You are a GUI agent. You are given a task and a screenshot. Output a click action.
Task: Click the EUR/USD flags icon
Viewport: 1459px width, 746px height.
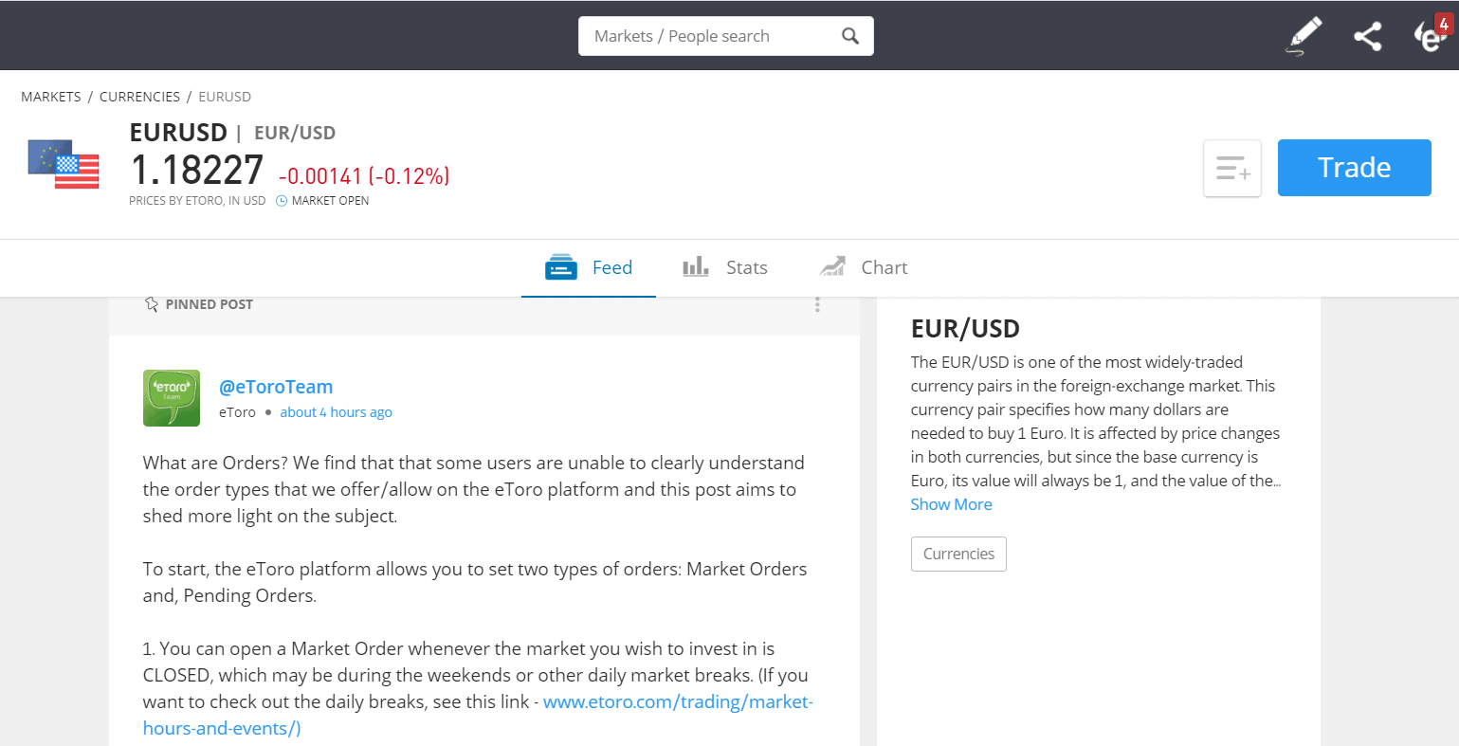tap(64, 165)
